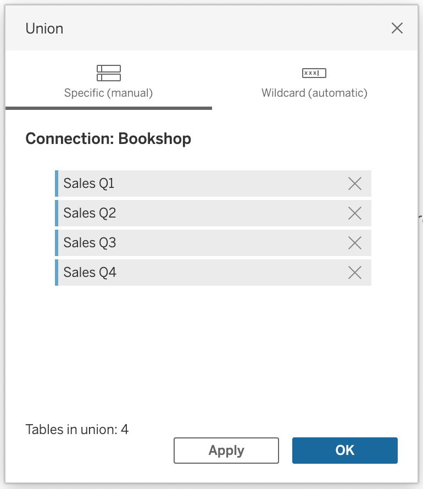Click the blue handle beside Sales Q1

57,184
